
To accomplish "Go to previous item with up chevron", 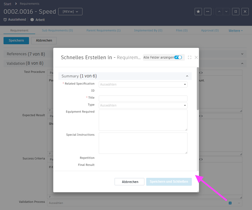I will coord(219,12).
